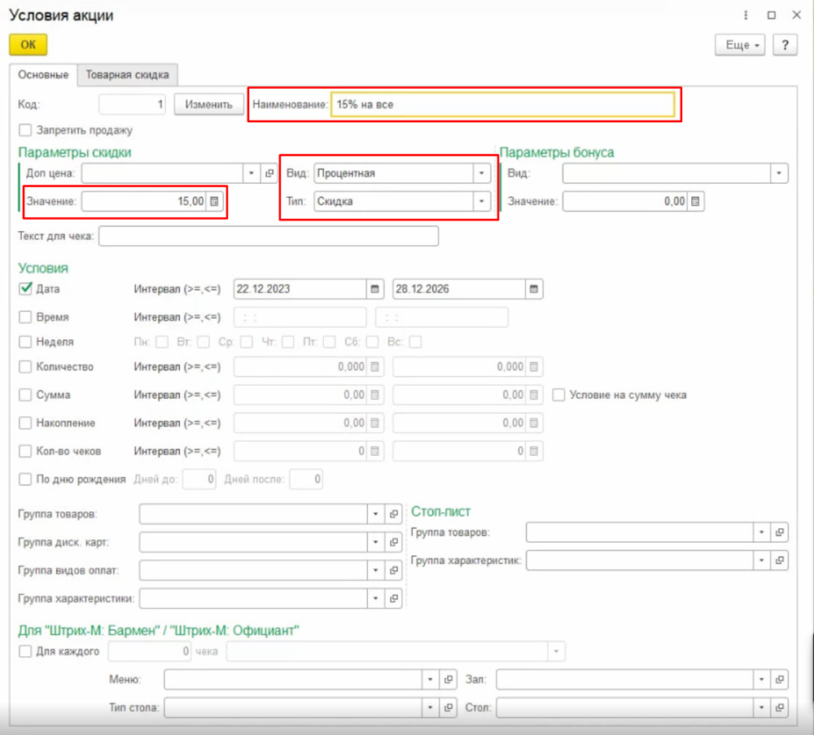Expand the Тип dropdown showing Скидка
This screenshot has width=814, height=735.
click(x=482, y=201)
